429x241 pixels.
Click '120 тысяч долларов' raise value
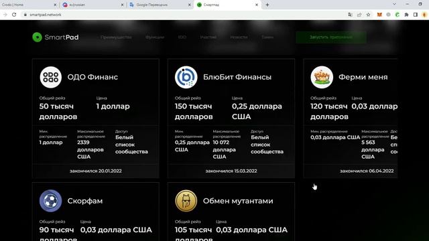coord(329,112)
